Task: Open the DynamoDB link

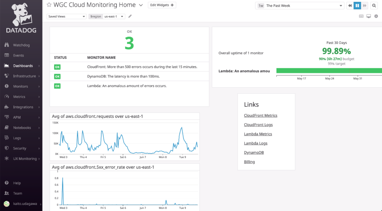Action: click(x=254, y=153)
